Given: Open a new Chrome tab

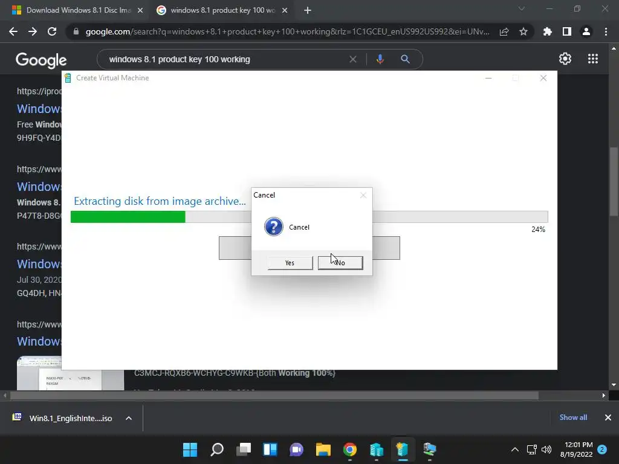Looking at the screenshot, I should (x=308, y=11).
